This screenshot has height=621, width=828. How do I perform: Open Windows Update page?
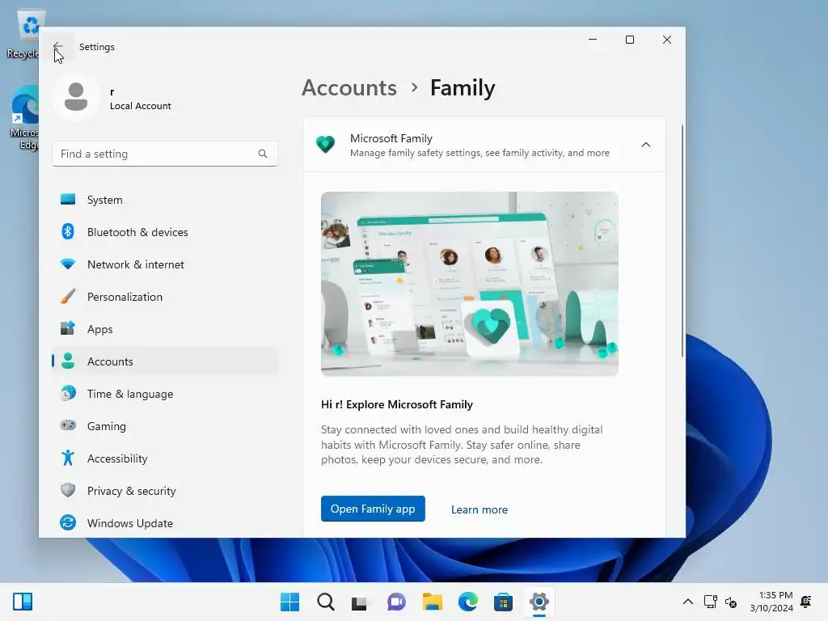(165, 523)
